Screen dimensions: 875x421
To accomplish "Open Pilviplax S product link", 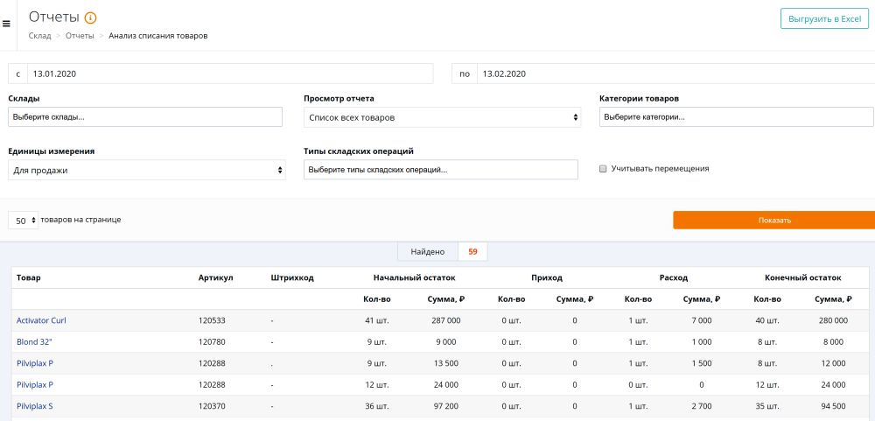I will click(35, 406).
